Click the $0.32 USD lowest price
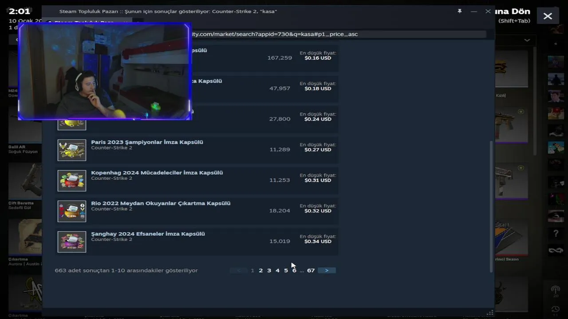Viewport: 568px width, 319px height. [x=318, y=211]
